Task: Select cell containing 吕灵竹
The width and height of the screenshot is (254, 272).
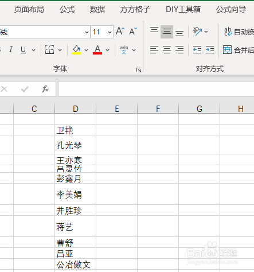Action: pos(76,169)
